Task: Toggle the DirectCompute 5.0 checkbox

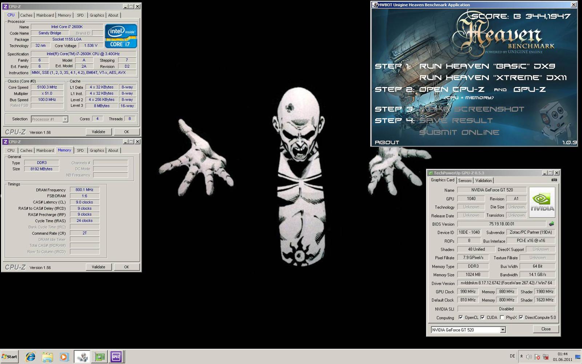Action: [521, 317]
